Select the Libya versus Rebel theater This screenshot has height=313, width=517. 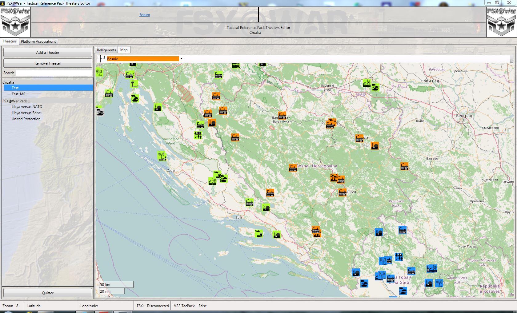point(26,113)
